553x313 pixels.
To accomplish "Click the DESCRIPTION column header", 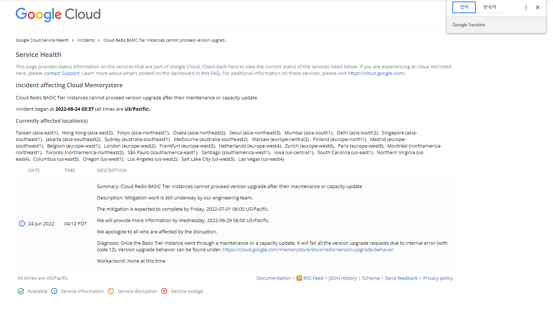I will pos(112,171).
